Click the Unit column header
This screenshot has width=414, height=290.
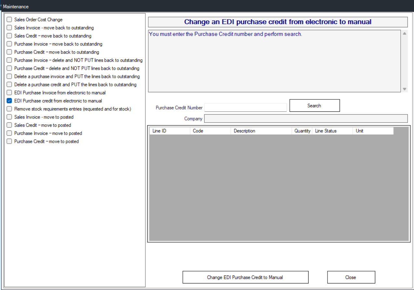(373, 131)
